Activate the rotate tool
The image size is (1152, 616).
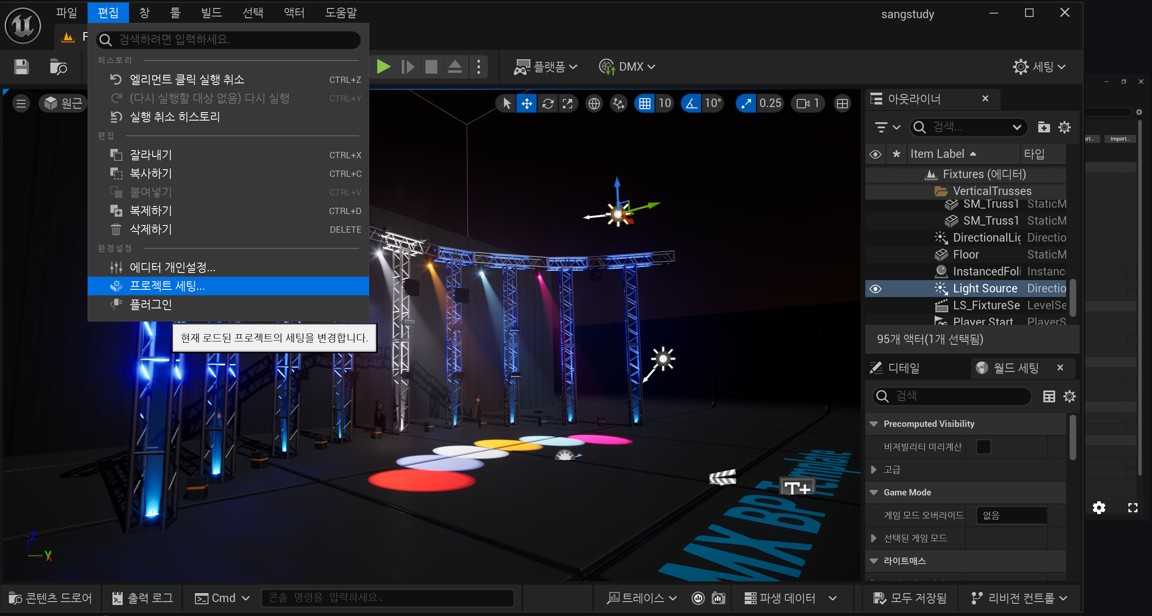[x=548, y=103]
